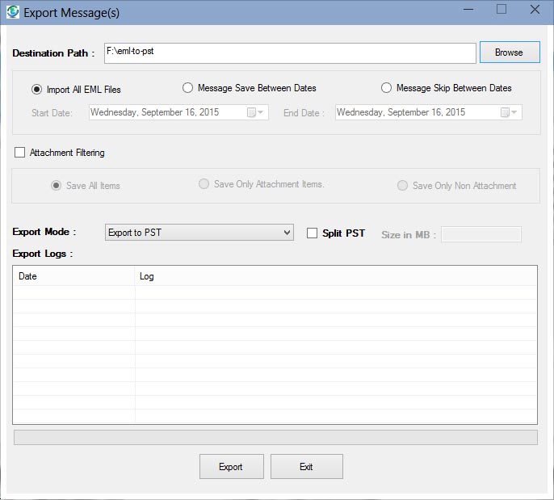Open the Start Date calendar dropdown
Viewport: 554px width, 500px height.
256,112
